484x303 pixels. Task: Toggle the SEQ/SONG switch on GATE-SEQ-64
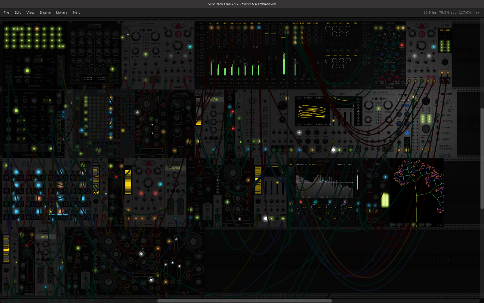(x=48, y=60)
